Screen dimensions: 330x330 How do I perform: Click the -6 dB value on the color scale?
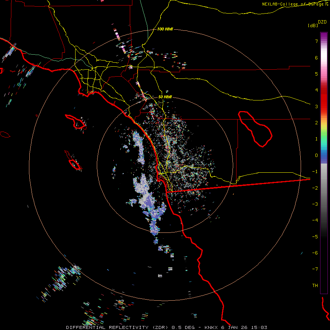[x=315, y=253]
